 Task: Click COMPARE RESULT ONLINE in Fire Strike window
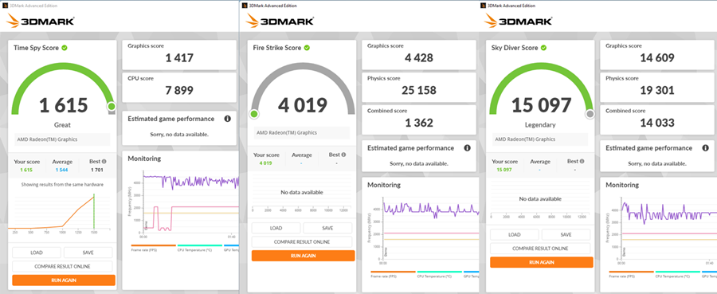302,242
